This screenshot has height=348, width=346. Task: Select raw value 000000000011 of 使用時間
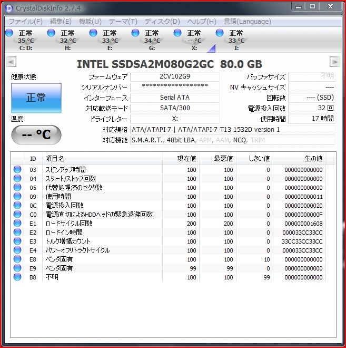[303, 197]
